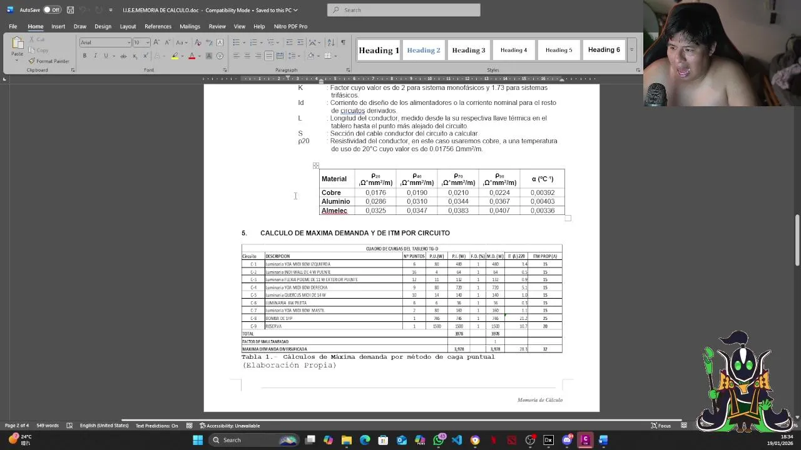The height and width of the screenshot is (450, 801).
Task: Open borders dropdown
Action: [x=335, y=56]
